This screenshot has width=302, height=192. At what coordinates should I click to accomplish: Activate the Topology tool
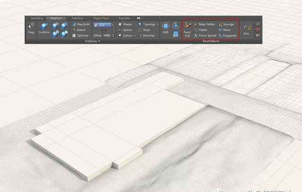[x=147, y=24]
